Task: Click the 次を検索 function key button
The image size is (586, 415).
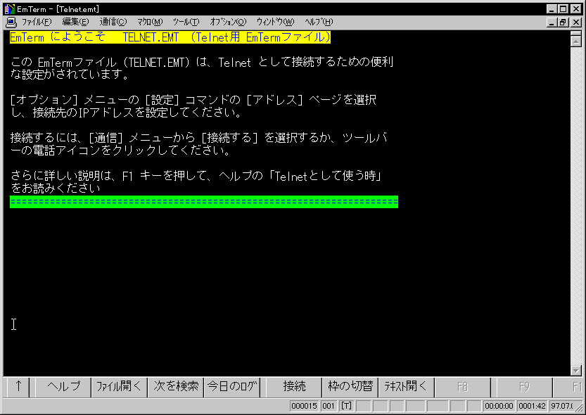Action: click(x=176, y=386)
